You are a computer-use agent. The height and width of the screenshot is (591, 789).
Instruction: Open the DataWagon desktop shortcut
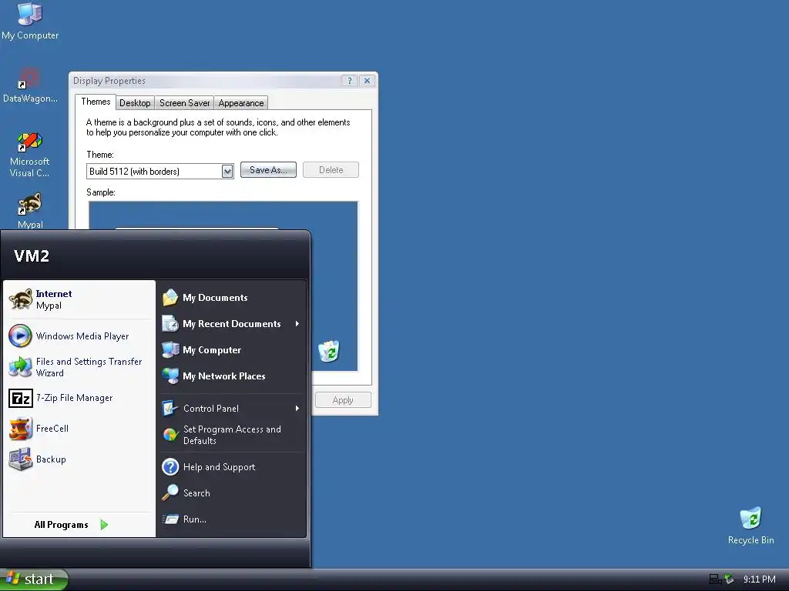click(x=30, y=85)
